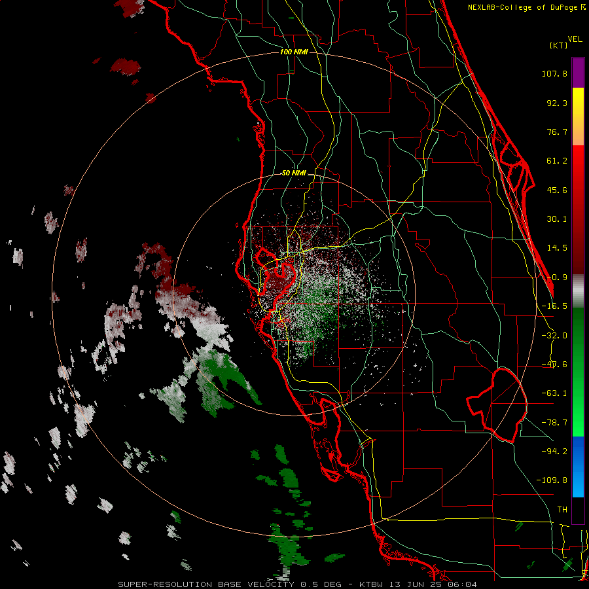Image resolution: width=589 pixels, height=589 pixels.
Task: Click the gray near-zero segment of the color bar
Action: click(578, 291)
